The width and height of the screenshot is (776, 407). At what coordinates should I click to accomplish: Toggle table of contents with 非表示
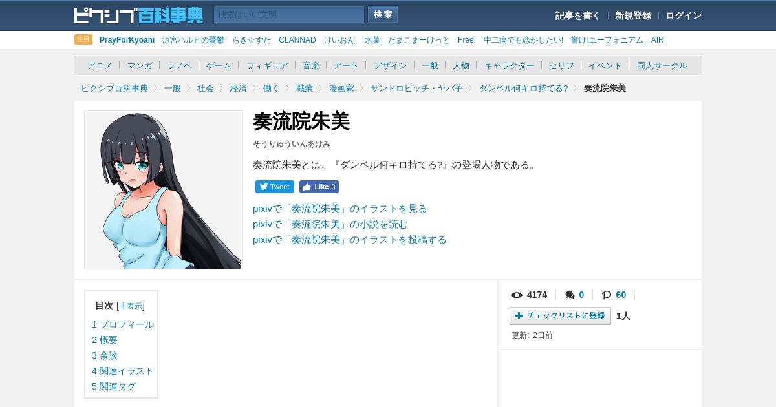pos(131,306)
